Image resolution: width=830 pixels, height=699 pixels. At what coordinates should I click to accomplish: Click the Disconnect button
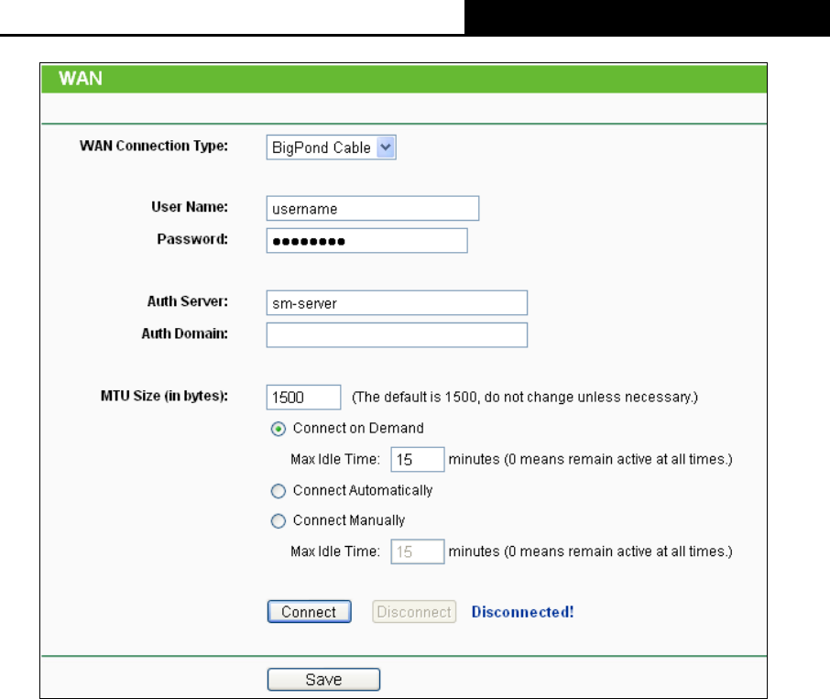414,612
